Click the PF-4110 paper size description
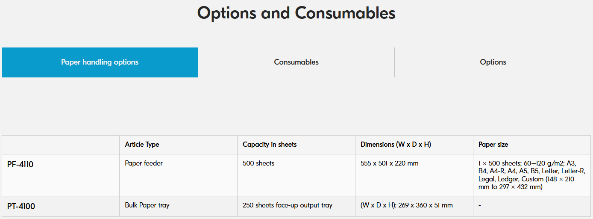 tap(532, 175)
